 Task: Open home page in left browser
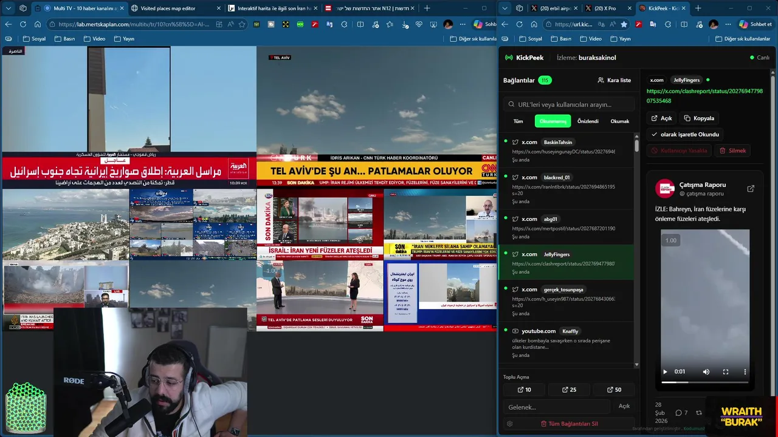tap(37, 24)
